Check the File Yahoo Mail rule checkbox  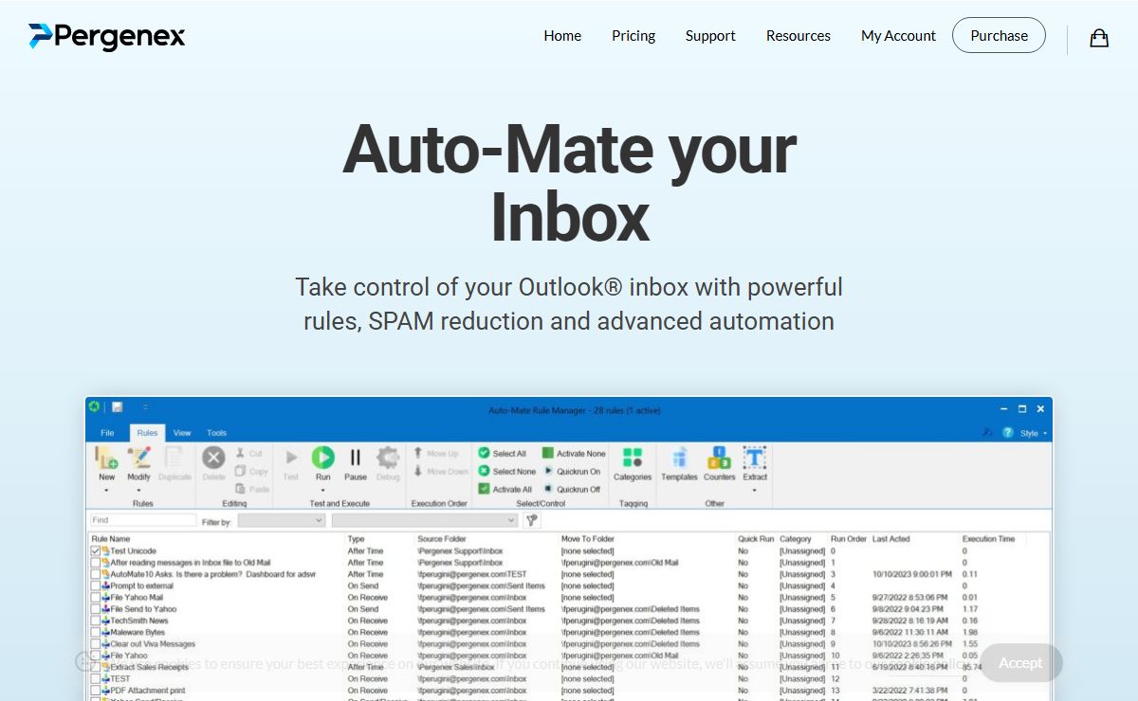tap(95, 598)
